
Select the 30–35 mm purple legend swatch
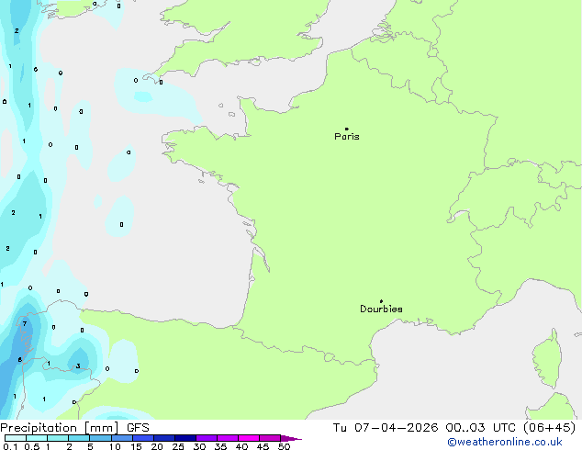[x=207, y=438]
